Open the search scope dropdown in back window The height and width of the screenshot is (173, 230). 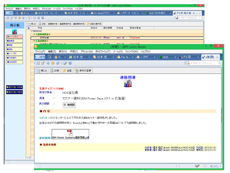180,18
